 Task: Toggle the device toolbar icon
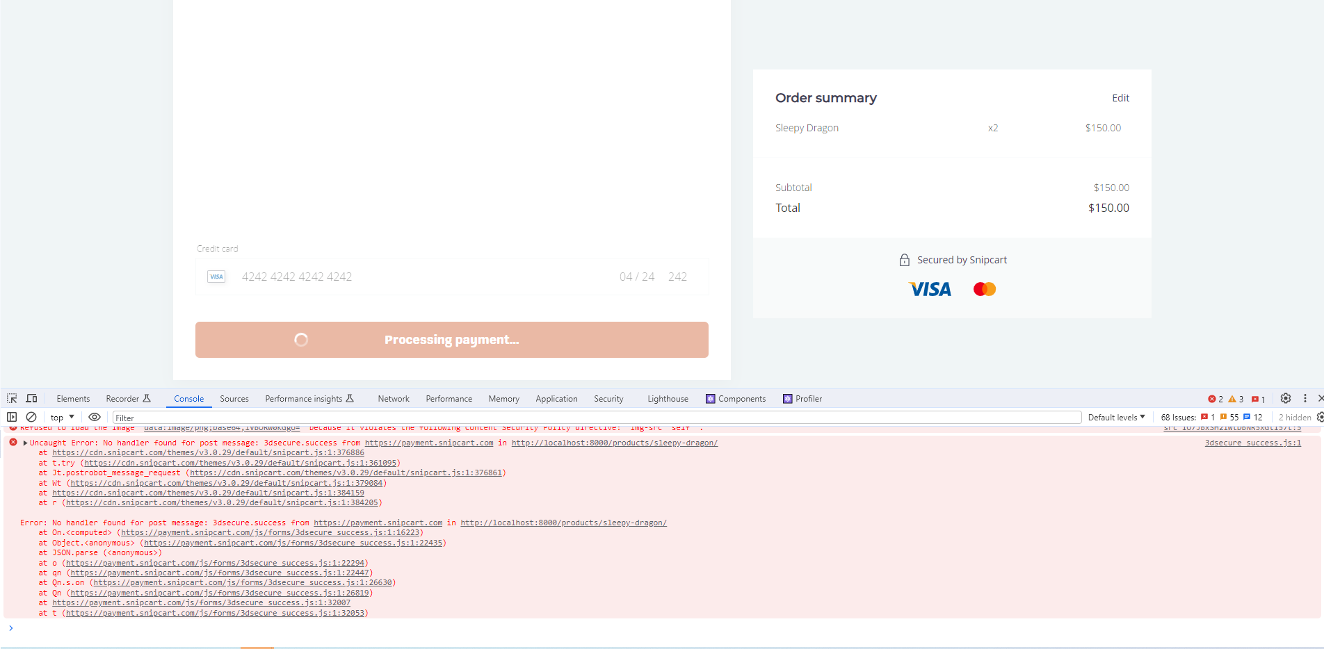tap(31, 398)
